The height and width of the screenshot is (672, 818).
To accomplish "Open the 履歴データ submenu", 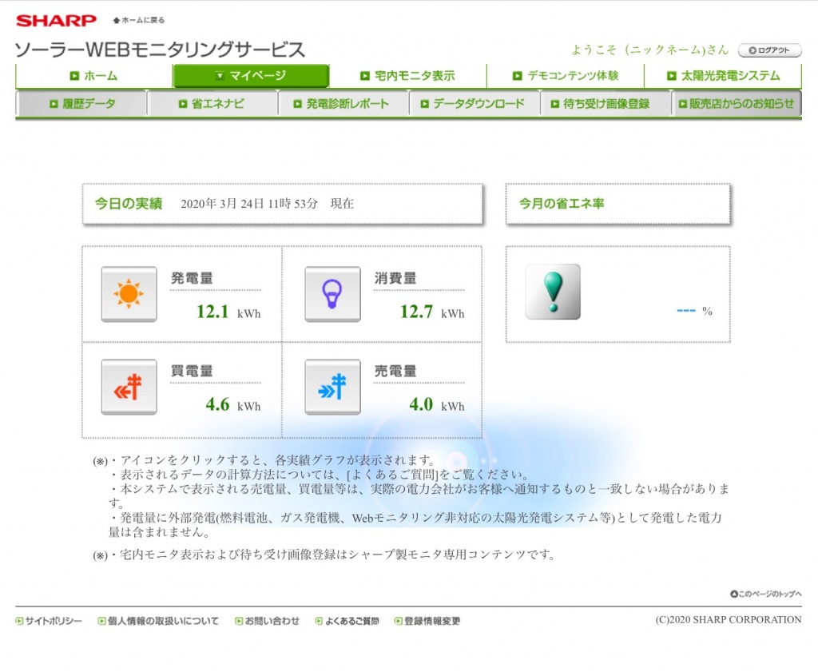I will 82,104.
